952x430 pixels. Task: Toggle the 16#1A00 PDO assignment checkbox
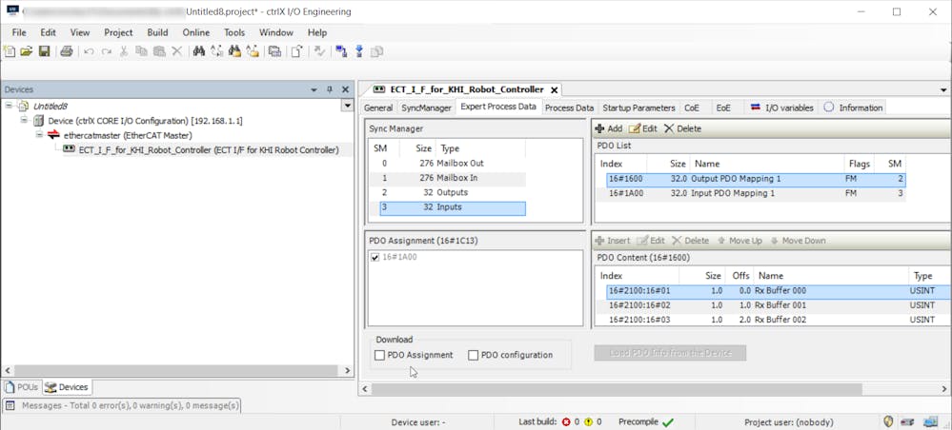coord(375,257)
